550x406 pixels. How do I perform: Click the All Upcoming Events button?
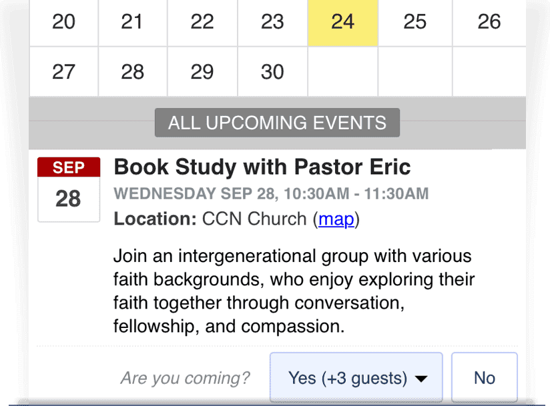tap(277, 123)
